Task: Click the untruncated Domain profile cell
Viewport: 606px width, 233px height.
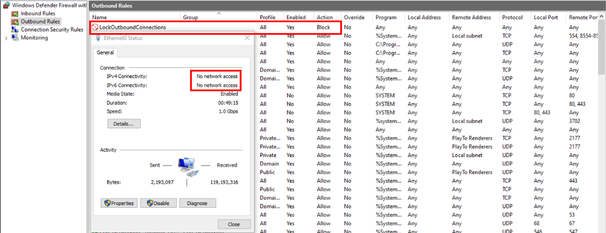Action: click(269, 163)
